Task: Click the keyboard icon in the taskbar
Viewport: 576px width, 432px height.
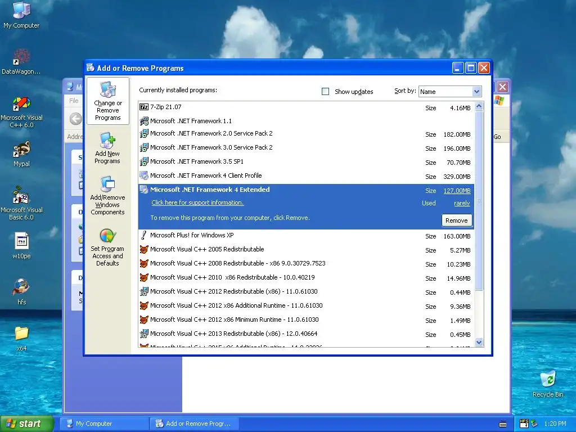Action: click(503, 424)
